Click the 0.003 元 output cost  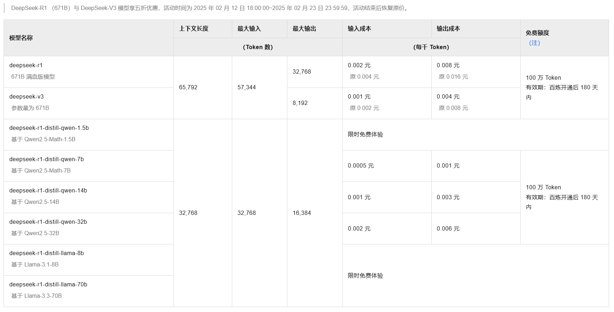click(x=448, y=197)
